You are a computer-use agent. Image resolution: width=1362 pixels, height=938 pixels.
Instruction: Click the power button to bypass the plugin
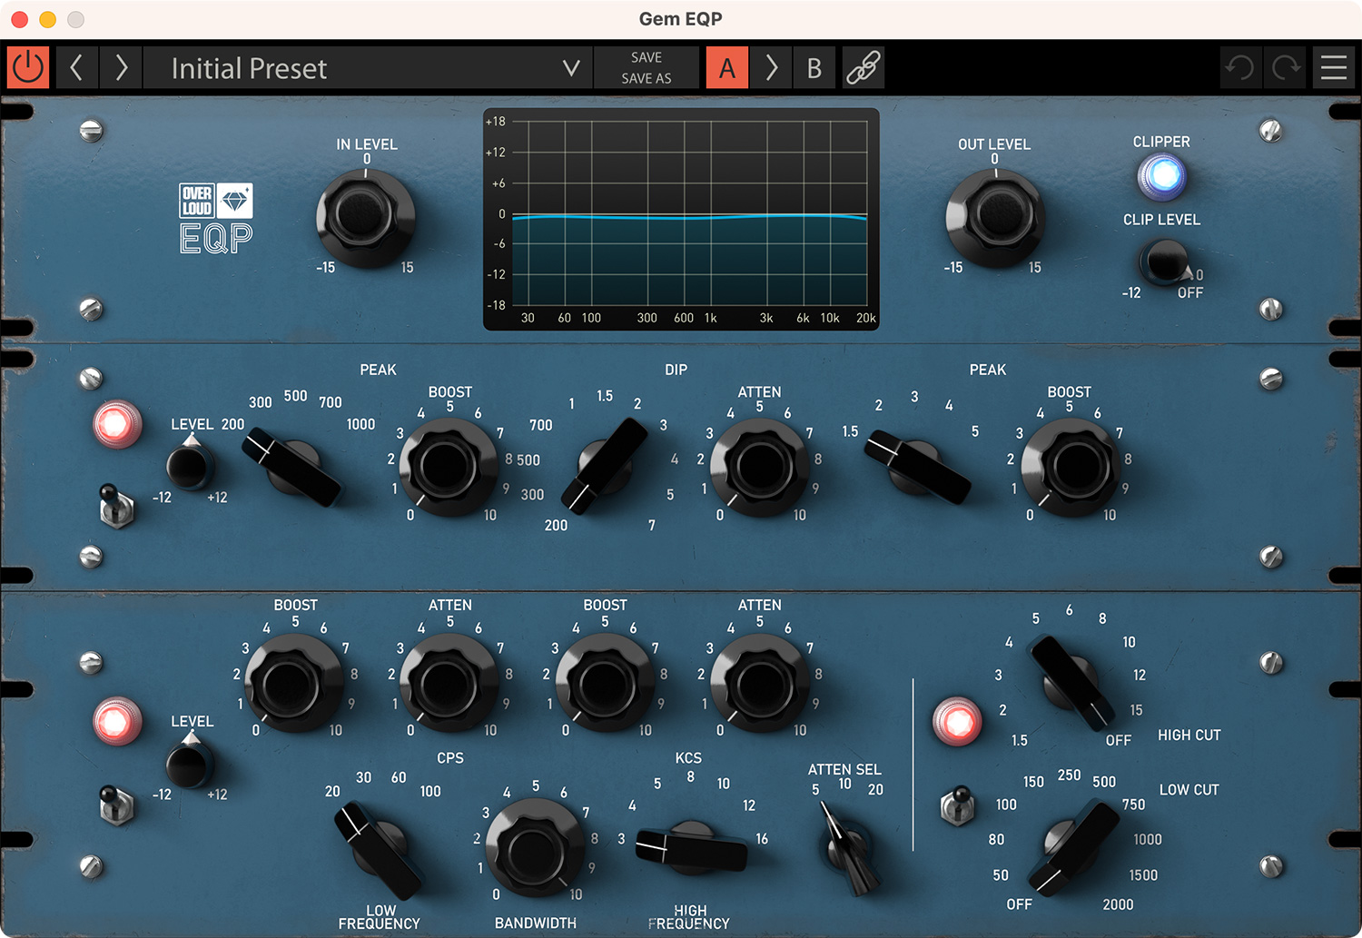click(x=27, y=67)
